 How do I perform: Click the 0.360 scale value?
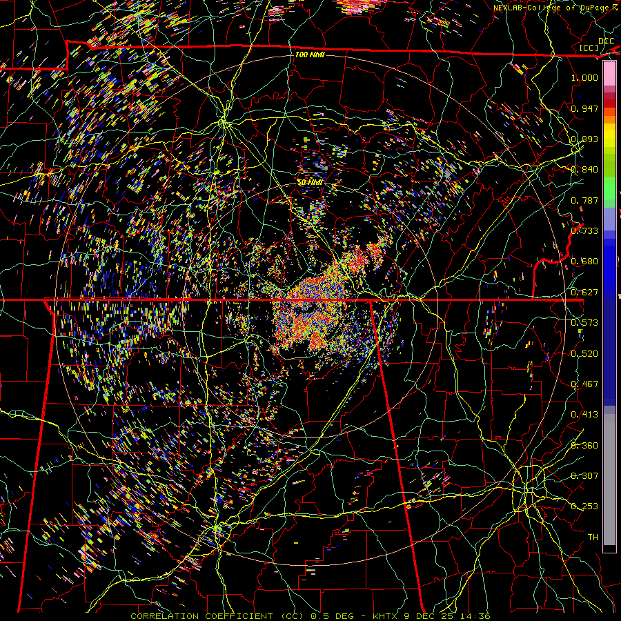pos(584,445)
